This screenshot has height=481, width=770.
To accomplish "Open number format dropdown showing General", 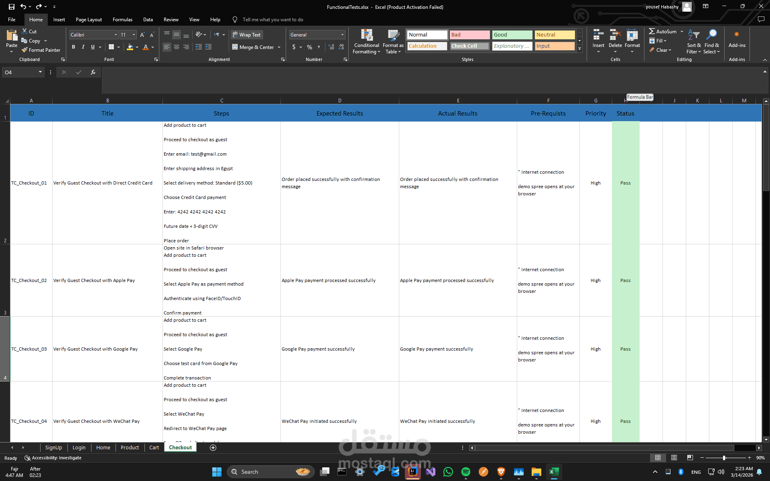I will [342, 35].
